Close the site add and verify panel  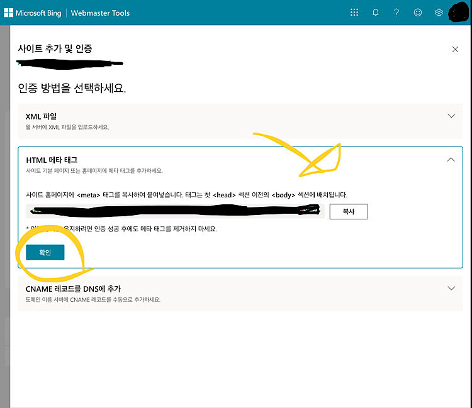tap(455, 49)
